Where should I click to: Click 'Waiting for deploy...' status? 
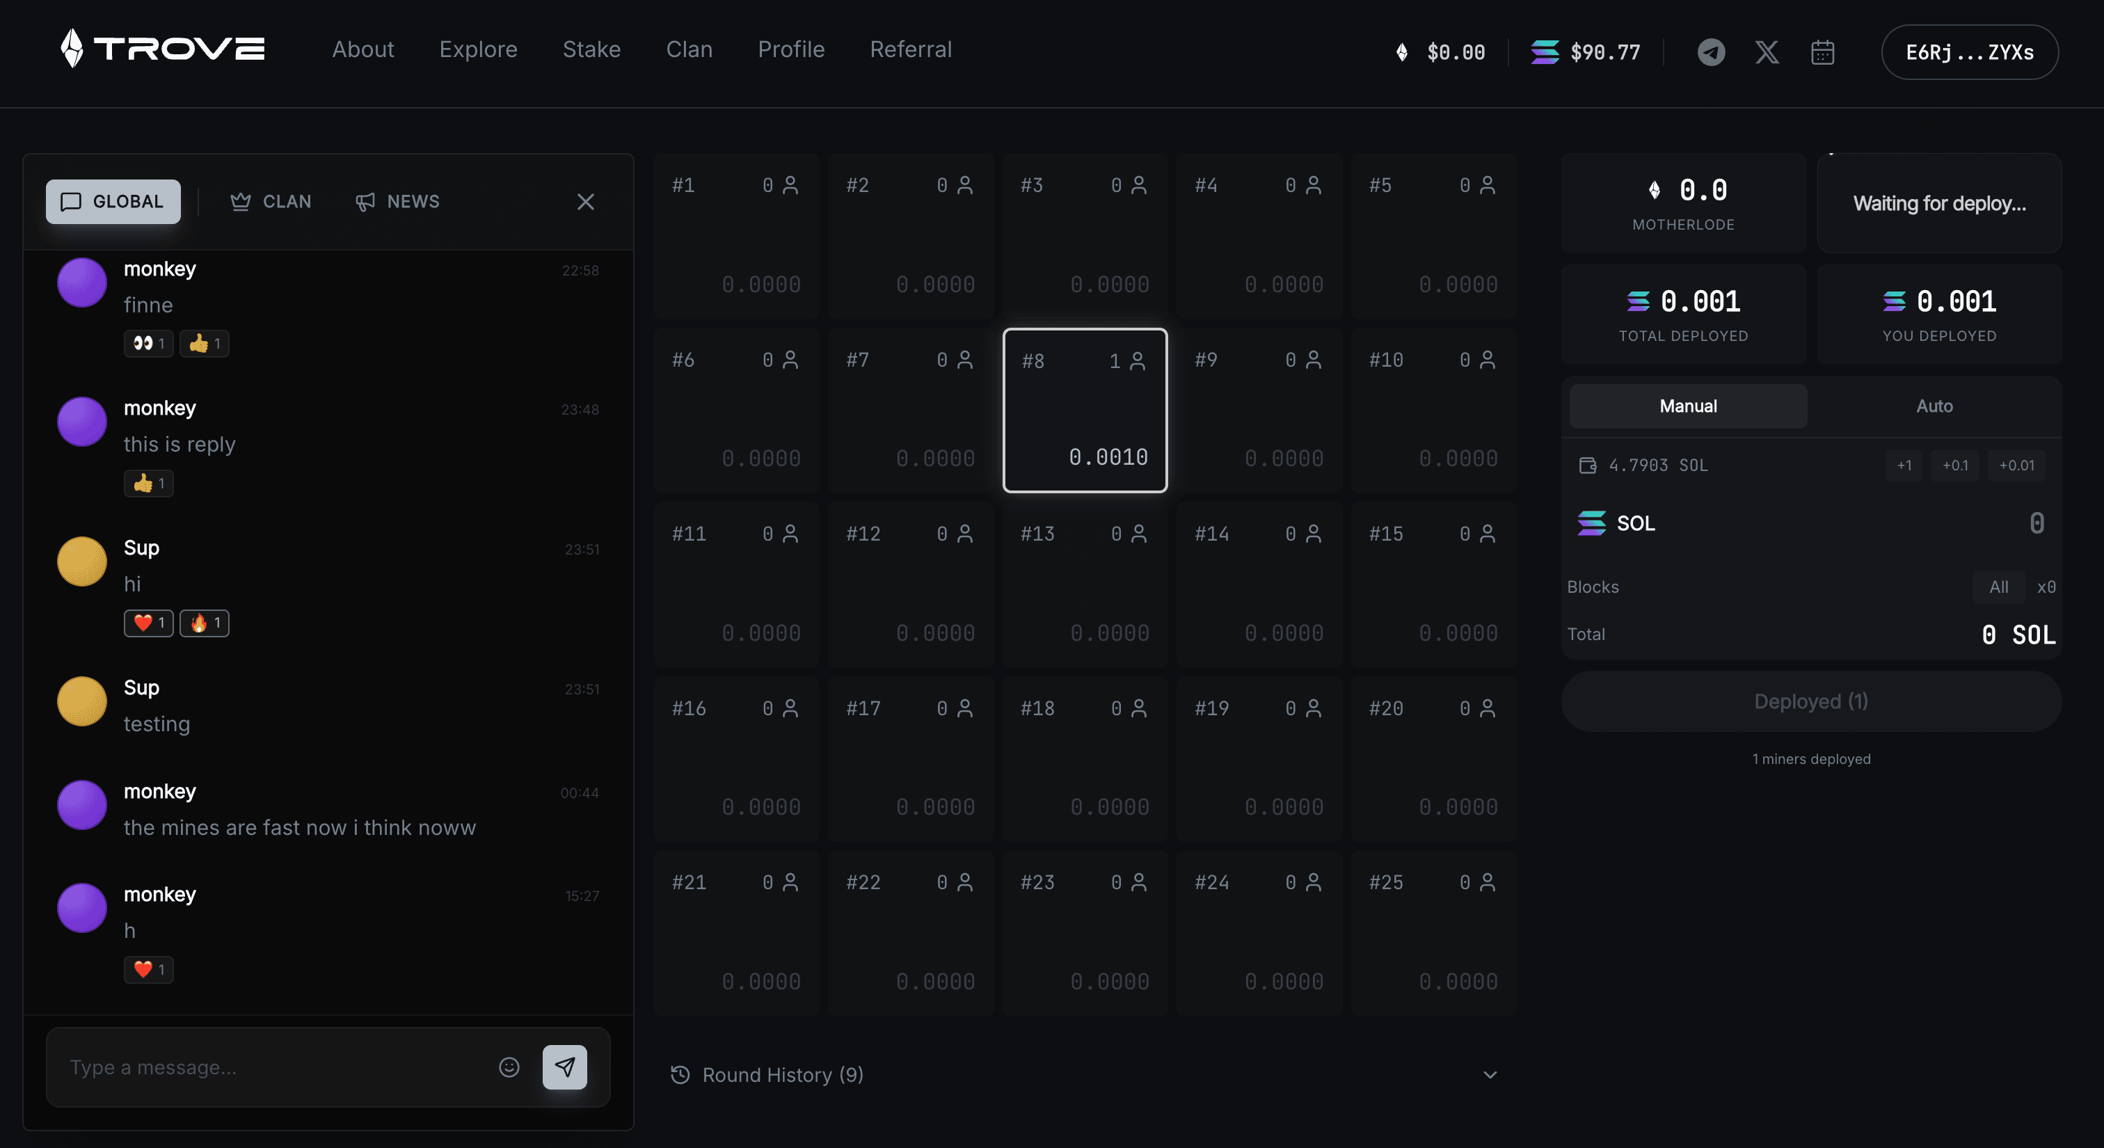pos(1939,203)
